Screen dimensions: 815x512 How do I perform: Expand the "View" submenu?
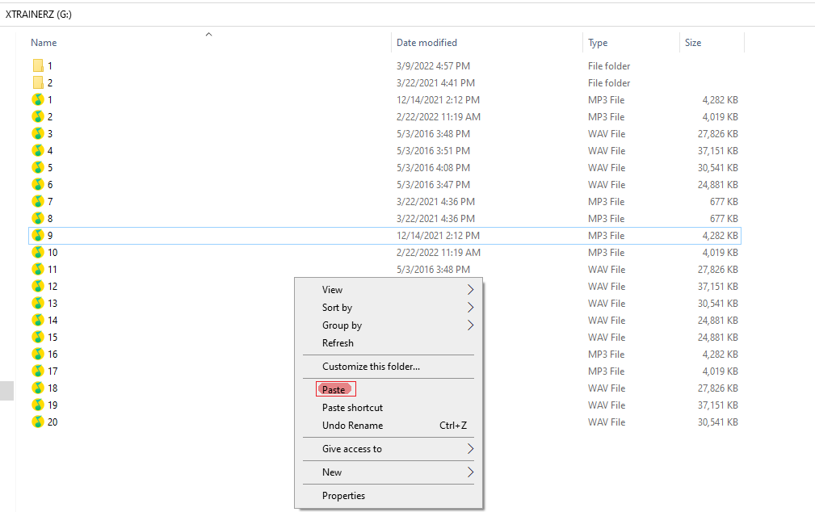coord(332,289)
